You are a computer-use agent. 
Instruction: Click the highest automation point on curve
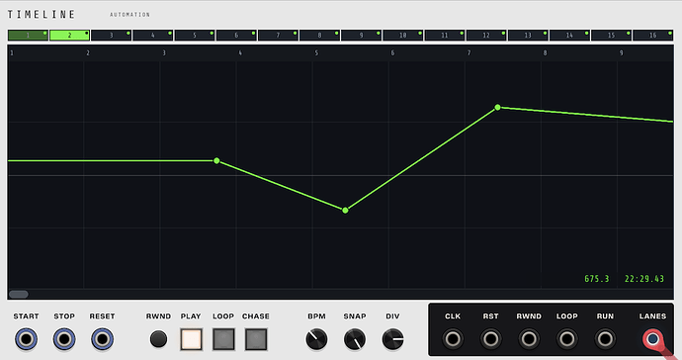click(x=497, y=107)
